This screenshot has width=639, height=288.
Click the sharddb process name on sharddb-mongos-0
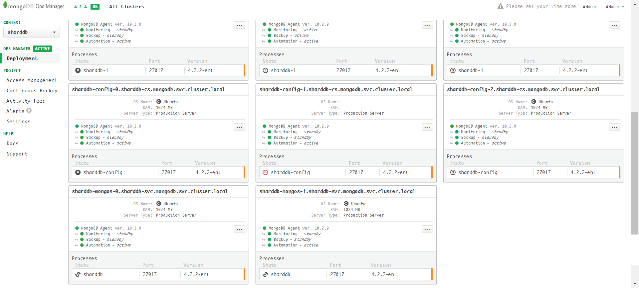[x=93, y=274]
